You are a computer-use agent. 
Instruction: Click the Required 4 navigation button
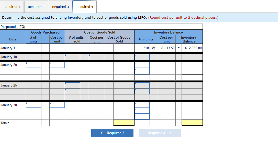click(160, 133)
